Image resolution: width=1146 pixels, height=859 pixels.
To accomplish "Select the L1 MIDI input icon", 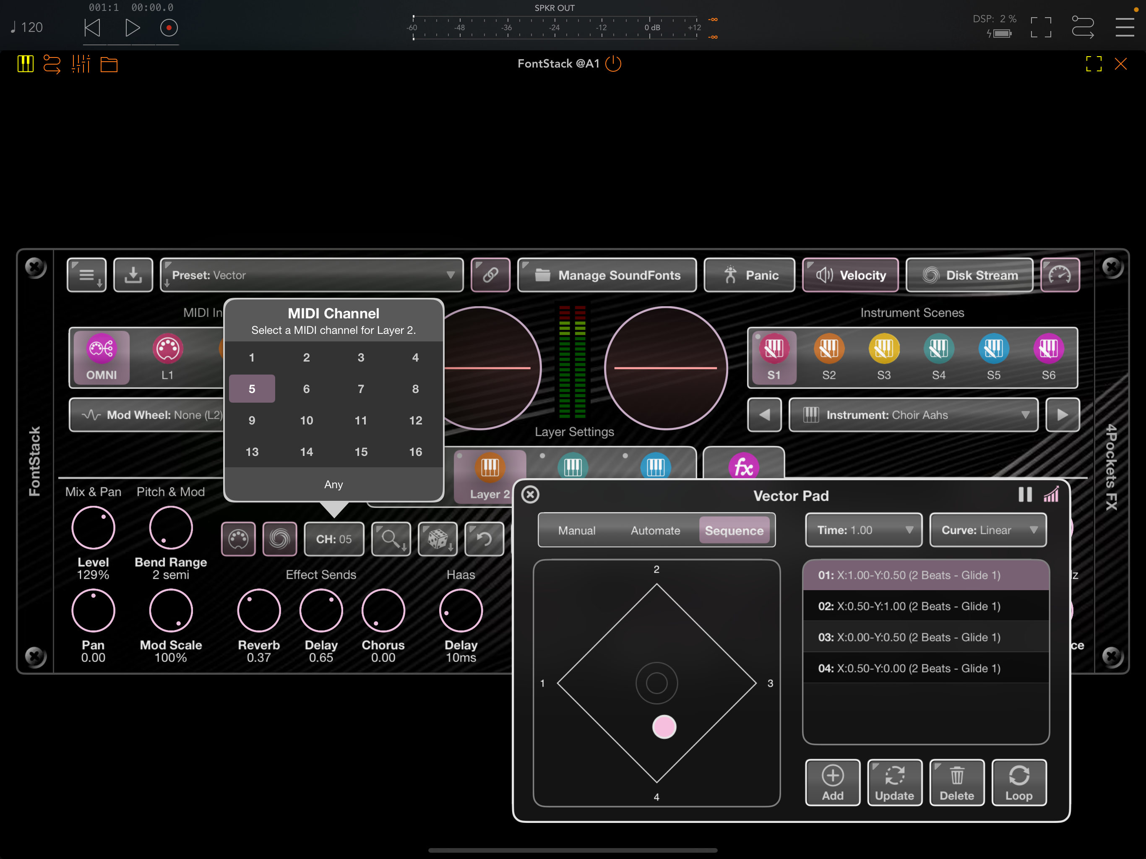I will click(167, 357).
